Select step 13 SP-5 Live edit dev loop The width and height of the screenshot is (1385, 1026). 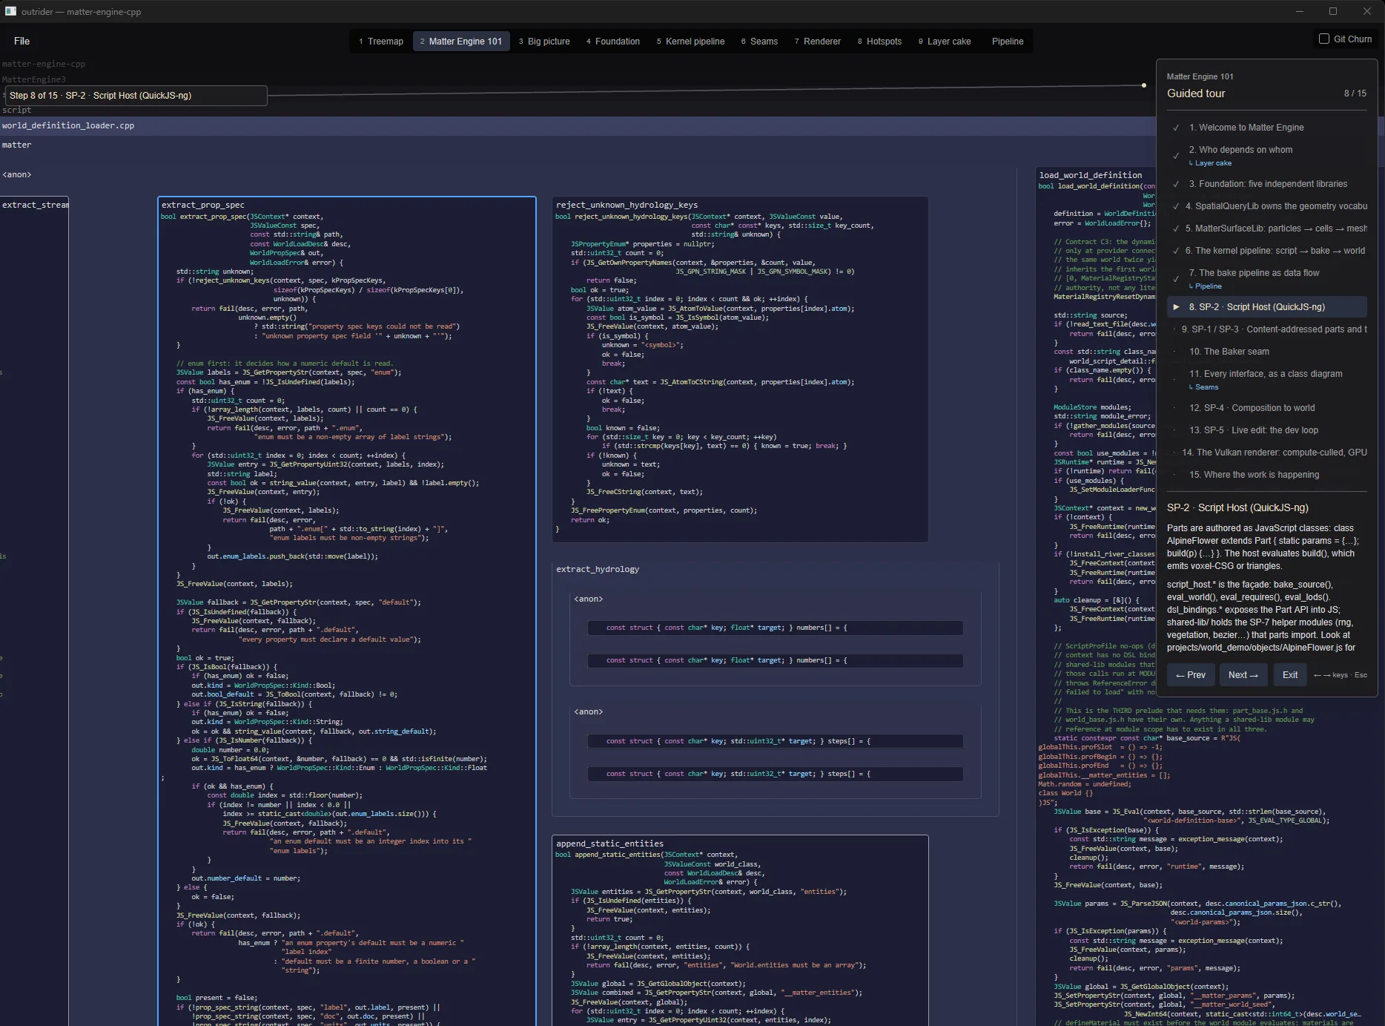pos(1268,430)
